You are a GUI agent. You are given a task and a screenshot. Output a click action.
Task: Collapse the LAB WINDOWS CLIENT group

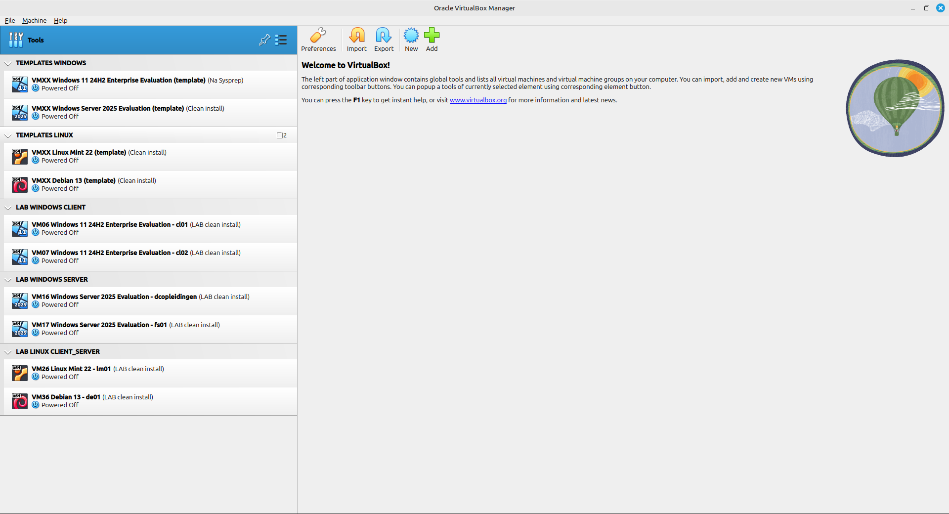(x=8, y=208)
